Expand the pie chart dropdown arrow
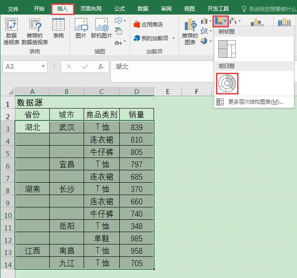297x278 pixels. click(x=210, y=41)
